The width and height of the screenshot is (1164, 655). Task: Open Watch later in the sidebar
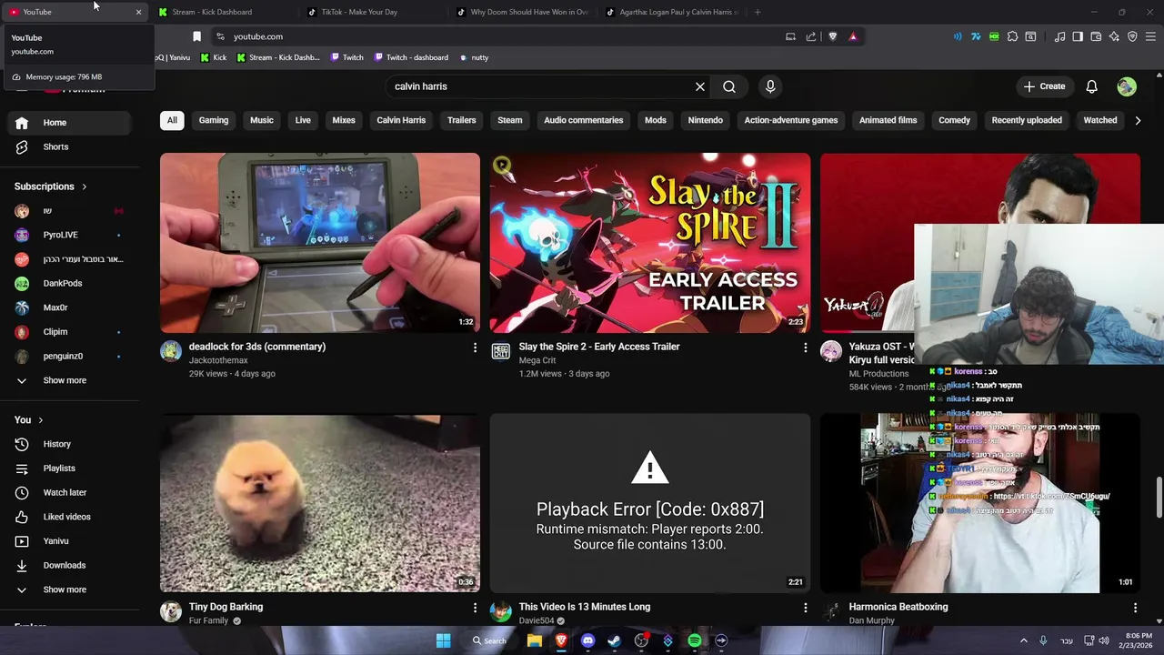(70, 492)
